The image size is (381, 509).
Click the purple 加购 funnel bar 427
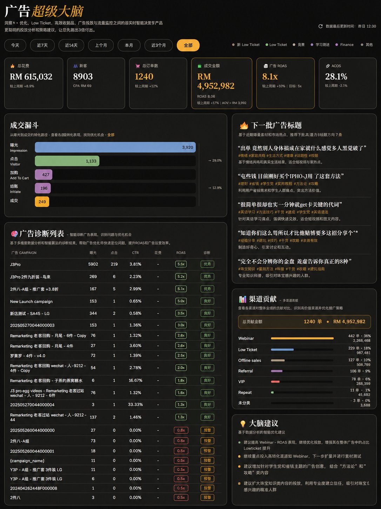(44, 175)
